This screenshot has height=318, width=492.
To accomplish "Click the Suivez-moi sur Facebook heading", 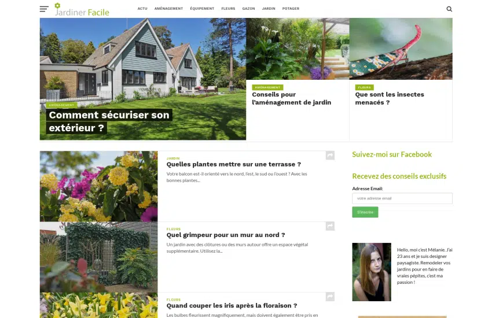I will (392, 154).
